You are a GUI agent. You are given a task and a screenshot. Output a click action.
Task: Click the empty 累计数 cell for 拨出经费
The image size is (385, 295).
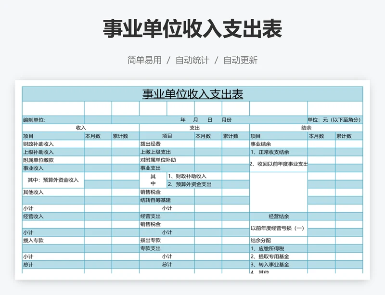[236, 144]
